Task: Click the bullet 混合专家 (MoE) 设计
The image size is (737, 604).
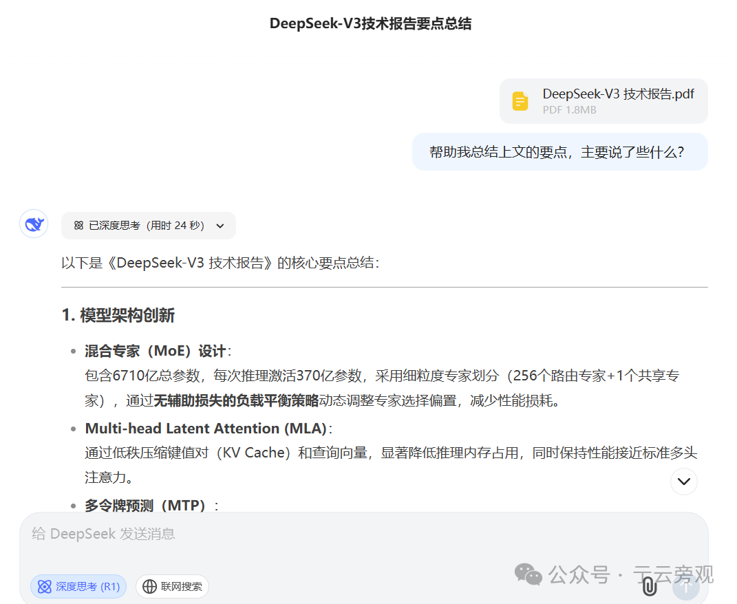Action: click(x=158, y=351)
